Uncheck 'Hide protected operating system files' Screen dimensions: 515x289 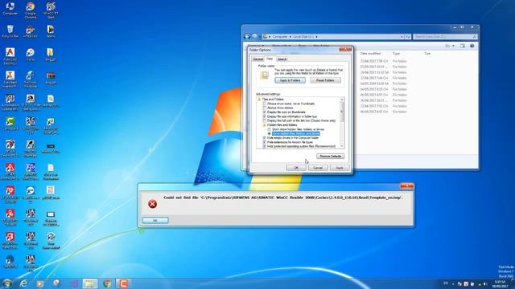pyautogui.click(x=265, y=146)
